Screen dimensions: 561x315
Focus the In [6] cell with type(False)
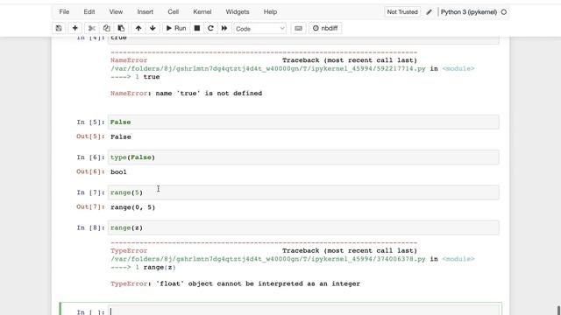click(303, 157)
